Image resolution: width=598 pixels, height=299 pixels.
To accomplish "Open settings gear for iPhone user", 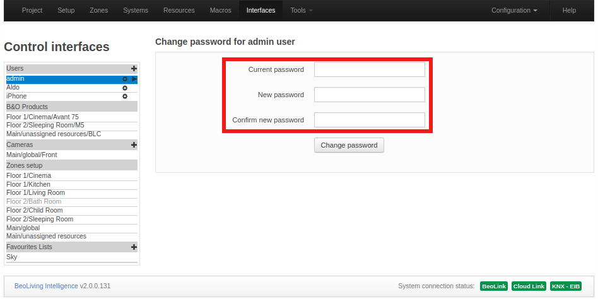I will coord(125,97).
